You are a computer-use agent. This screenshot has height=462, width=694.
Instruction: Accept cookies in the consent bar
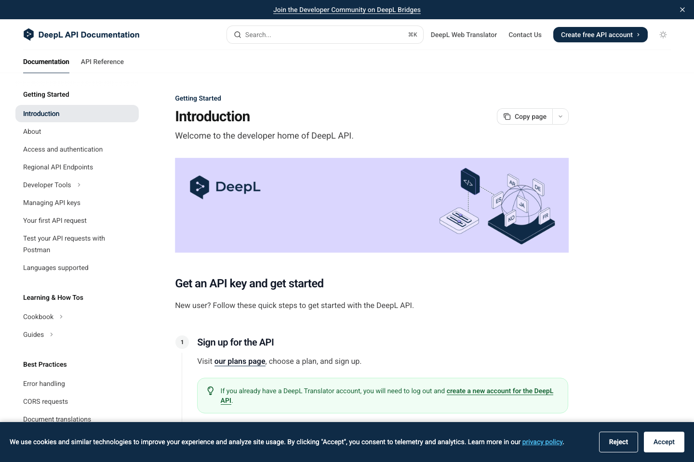[x=664, y=442]
